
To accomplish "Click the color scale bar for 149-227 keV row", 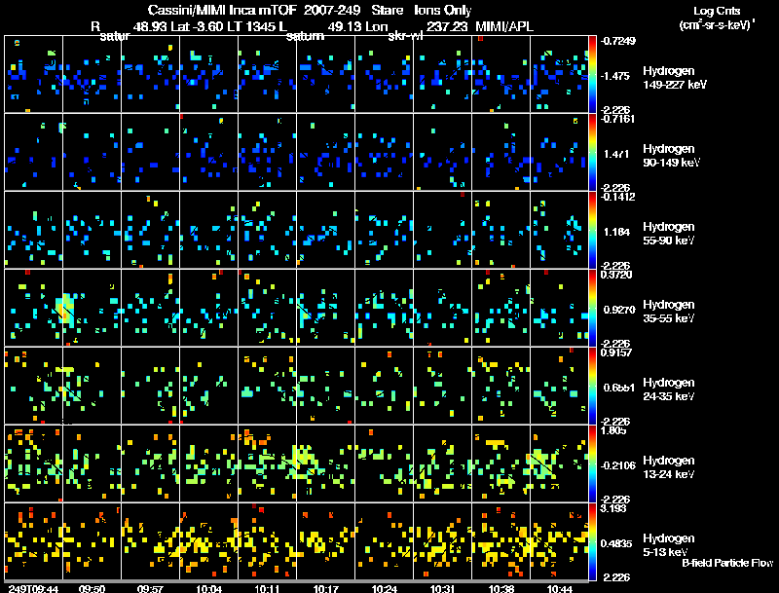I will (592, 74).
